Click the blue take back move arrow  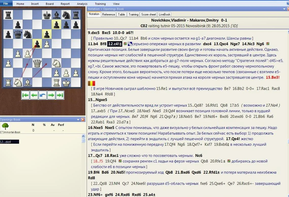click(x=43, y=95)
